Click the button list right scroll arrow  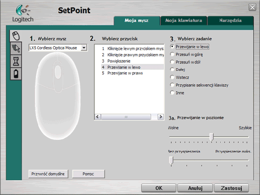(161, 117)
